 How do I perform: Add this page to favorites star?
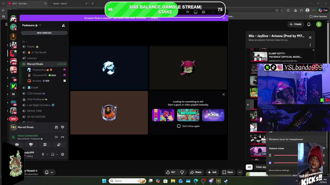pyautogui.click(x=282, y=10)
